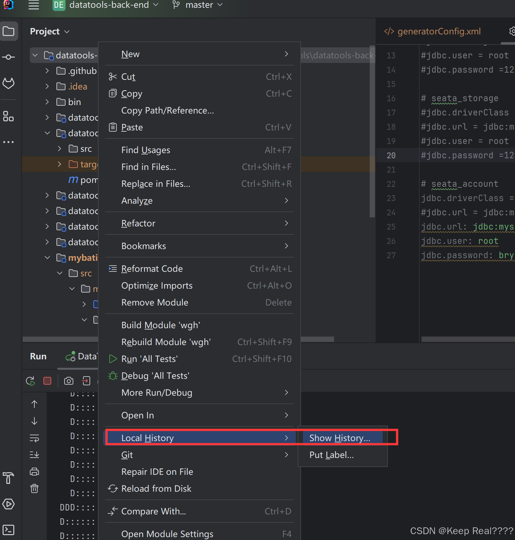Choose Cut from the context menu
The width and height of the screenshot is (515, 540).
click(x=199, y=77)
